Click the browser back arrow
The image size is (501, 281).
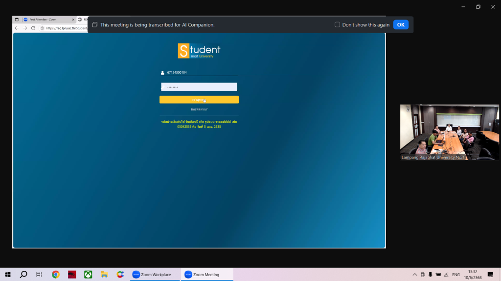tap(17, 28)
